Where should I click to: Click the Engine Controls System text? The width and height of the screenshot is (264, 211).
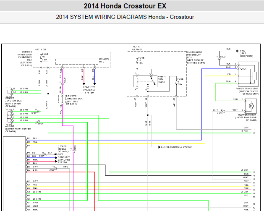point(176,147)
